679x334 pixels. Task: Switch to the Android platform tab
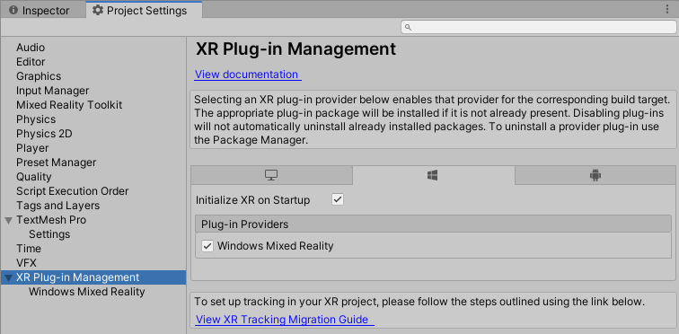point(595,175)
